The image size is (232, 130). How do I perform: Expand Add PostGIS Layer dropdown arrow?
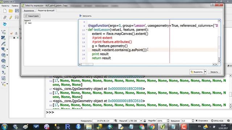point(7,49)
